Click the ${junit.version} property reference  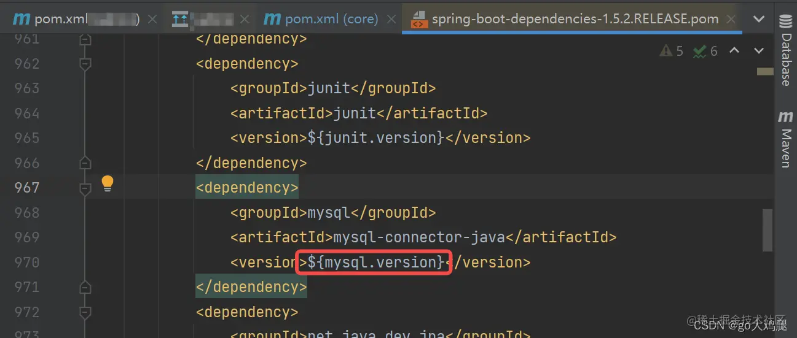click(x=375, y=138)
